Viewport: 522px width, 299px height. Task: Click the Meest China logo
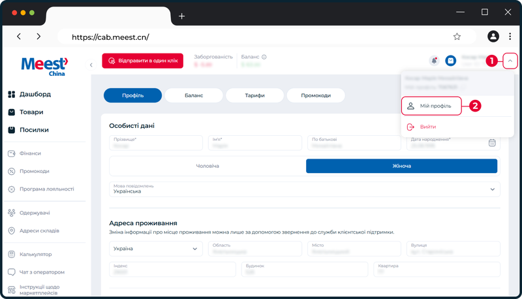[44, 66]
